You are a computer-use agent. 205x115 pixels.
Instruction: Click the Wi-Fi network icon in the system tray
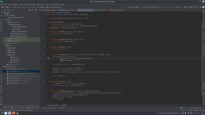(x=197, y=113)
